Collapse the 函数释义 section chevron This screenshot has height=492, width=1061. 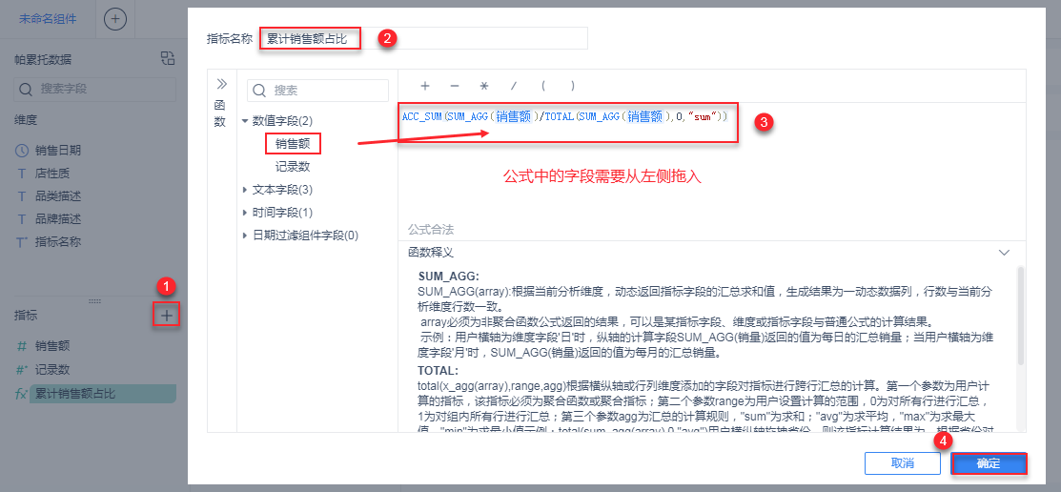click(x=1004, y=253)
